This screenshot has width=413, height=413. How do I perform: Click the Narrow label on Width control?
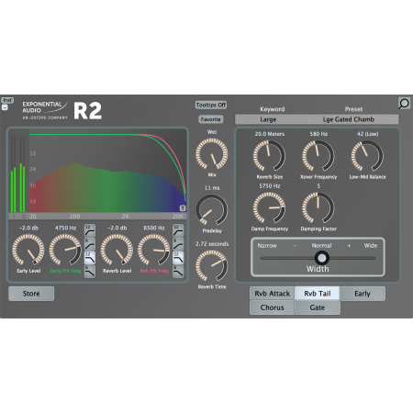[x=267, y=246]
